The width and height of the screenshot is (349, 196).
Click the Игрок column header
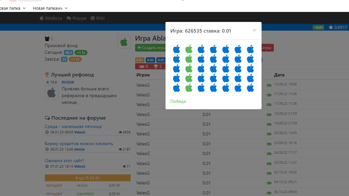pos(143,75)
